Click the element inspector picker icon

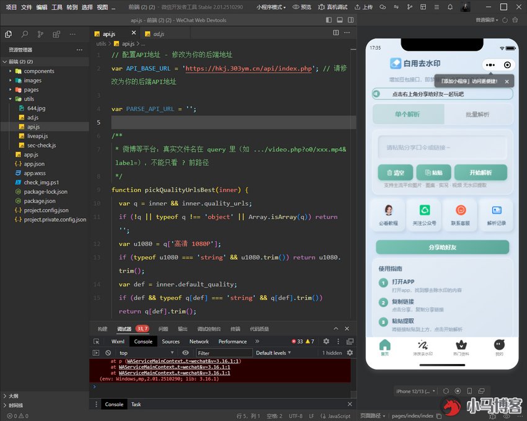97,342
